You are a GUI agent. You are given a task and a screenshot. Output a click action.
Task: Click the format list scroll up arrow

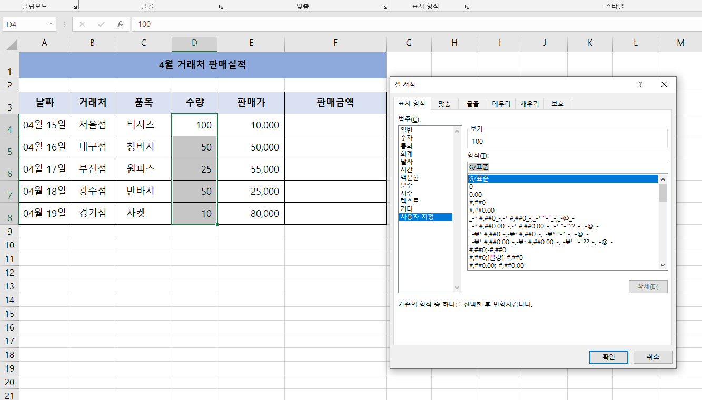[663, 179]
